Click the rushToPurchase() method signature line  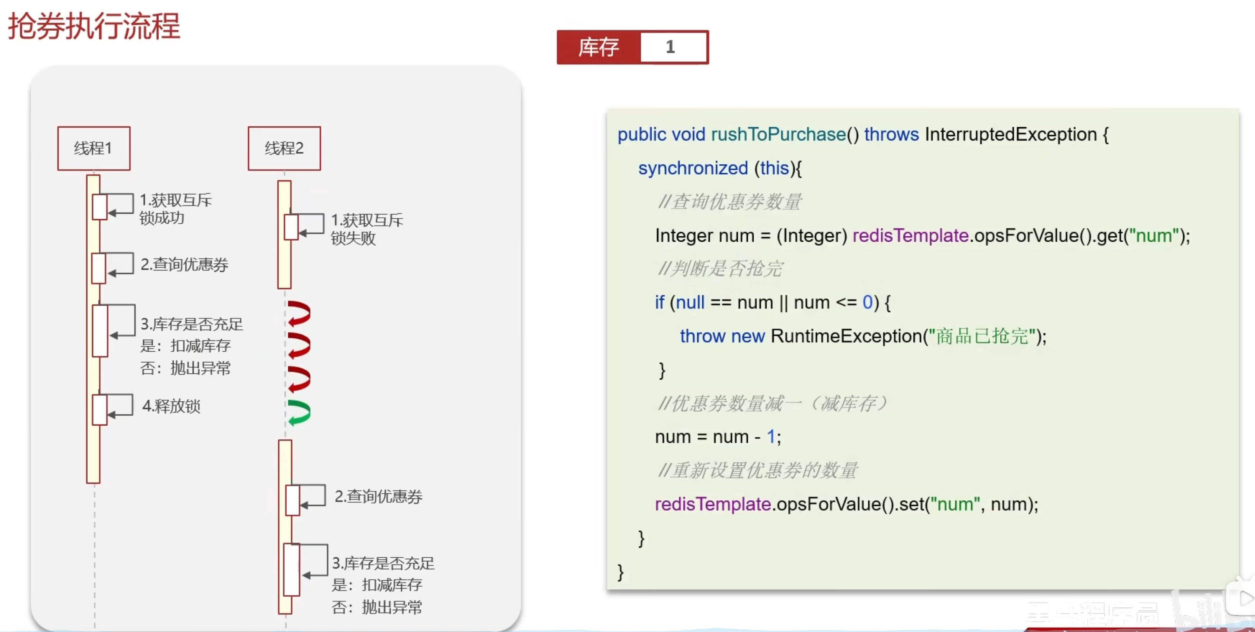tap(863, 134)
